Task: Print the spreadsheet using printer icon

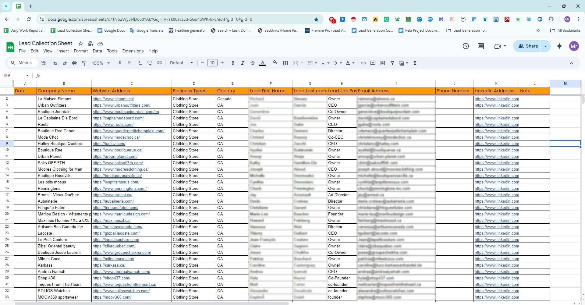Action: 74,63
